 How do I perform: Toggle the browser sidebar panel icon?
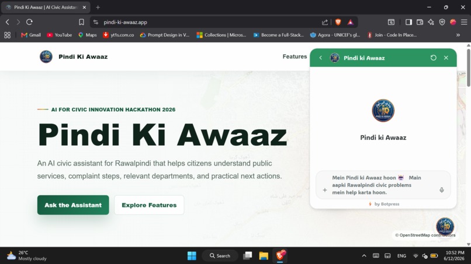point(408,22)
